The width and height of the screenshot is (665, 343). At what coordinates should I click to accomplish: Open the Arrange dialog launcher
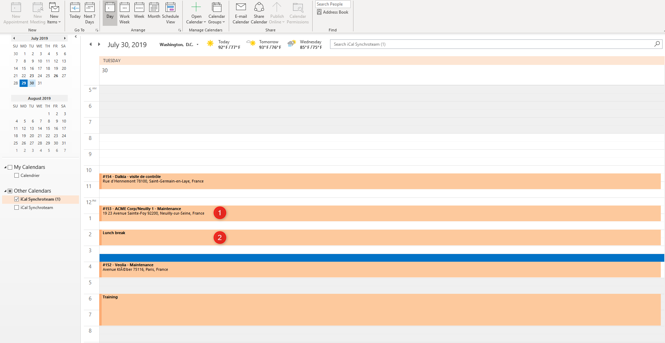(x=180, y=30)
